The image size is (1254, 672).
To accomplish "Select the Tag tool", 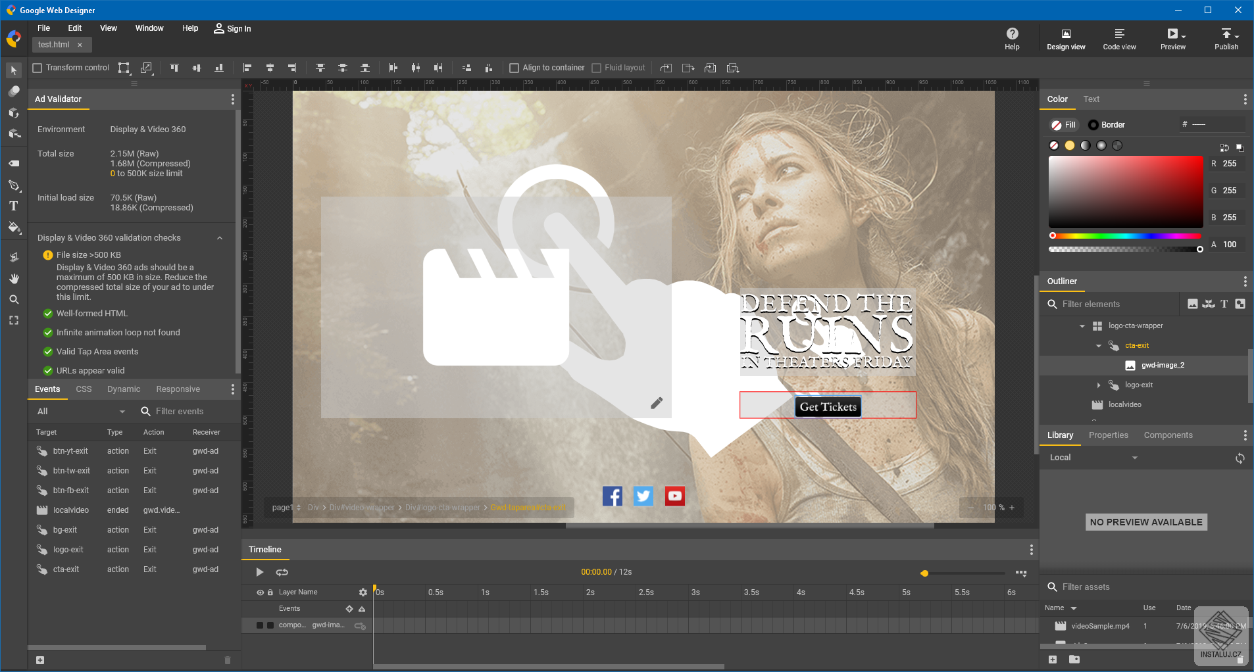I will click(14, 162).
